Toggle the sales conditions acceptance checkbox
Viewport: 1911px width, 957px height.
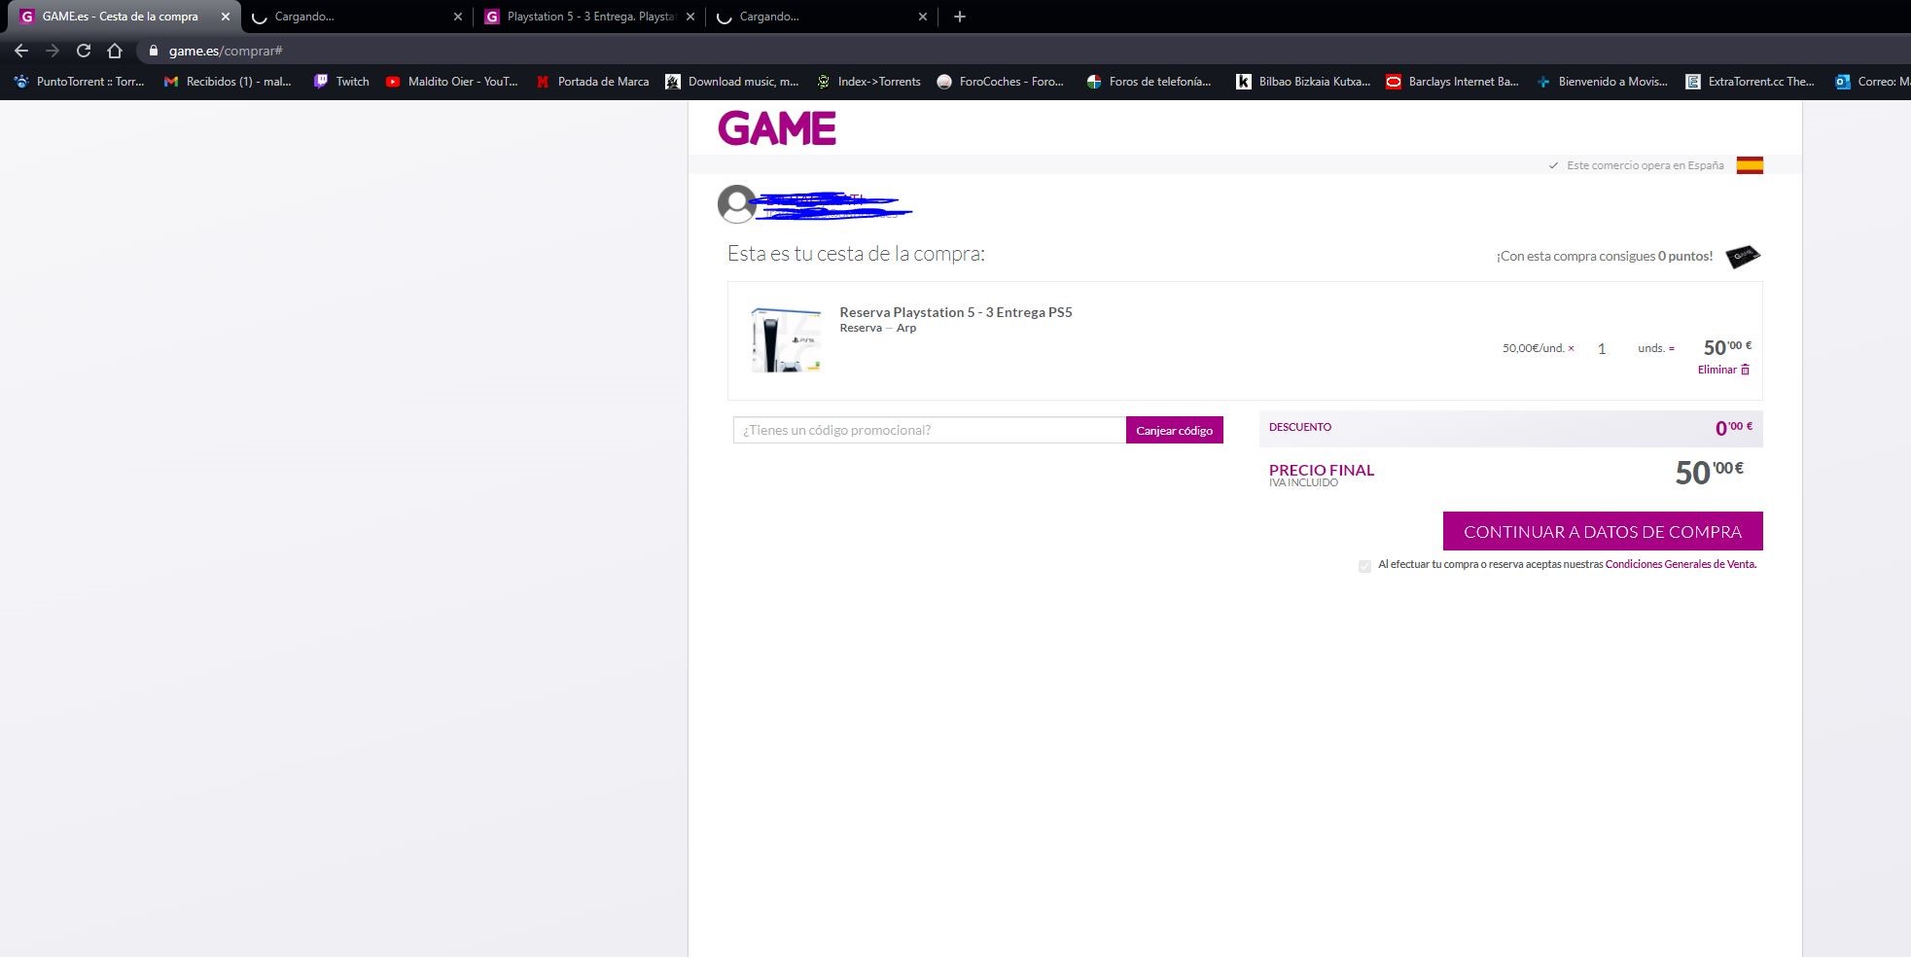(1364, 566)
